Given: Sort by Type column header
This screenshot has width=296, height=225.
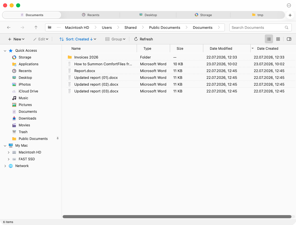Looking at the screenshot, I should (147, 49).
